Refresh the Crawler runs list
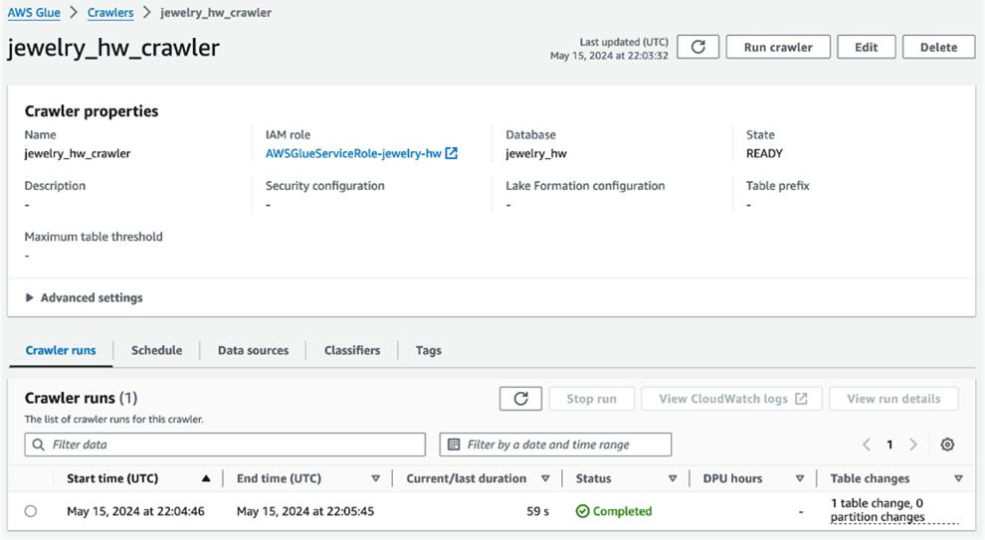Image resolution: width=985 pixels, height=540 pixels. 520,399
